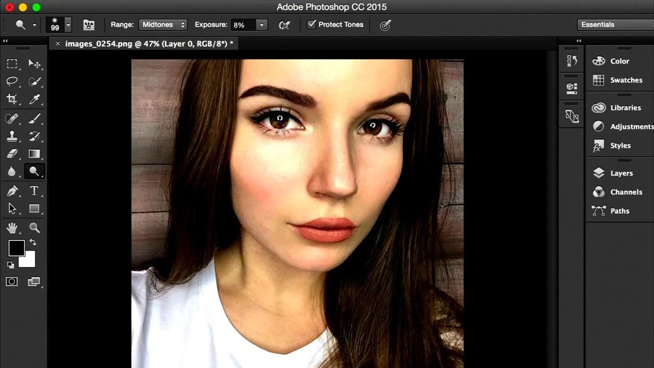The image size is (654, 368).
Task: Select the Gradient tool
Action: click(34, 154)
